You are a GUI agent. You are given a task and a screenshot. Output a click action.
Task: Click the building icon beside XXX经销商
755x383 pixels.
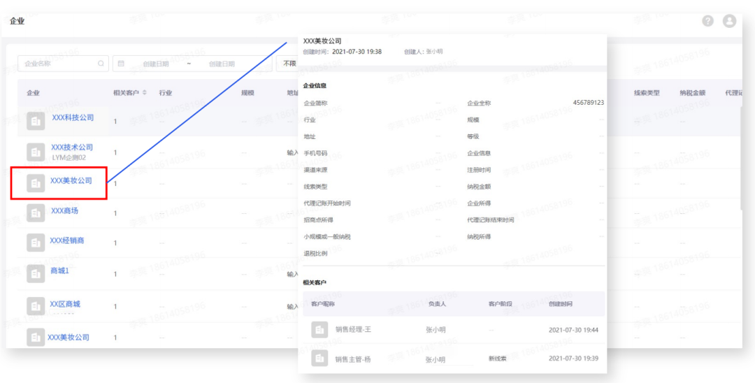(36, 242)
